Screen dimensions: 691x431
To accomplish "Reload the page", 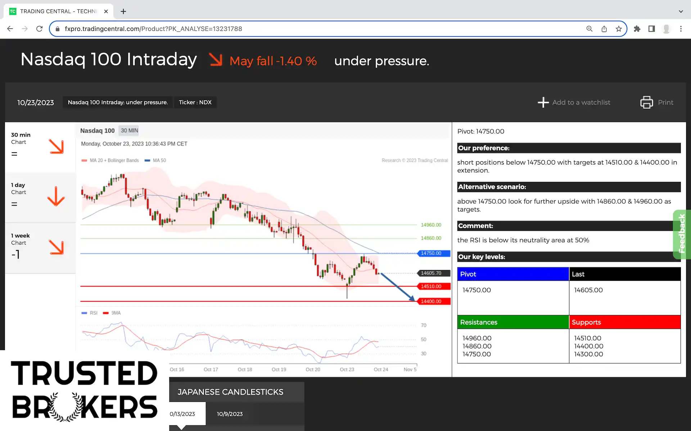I will (40, 29).
